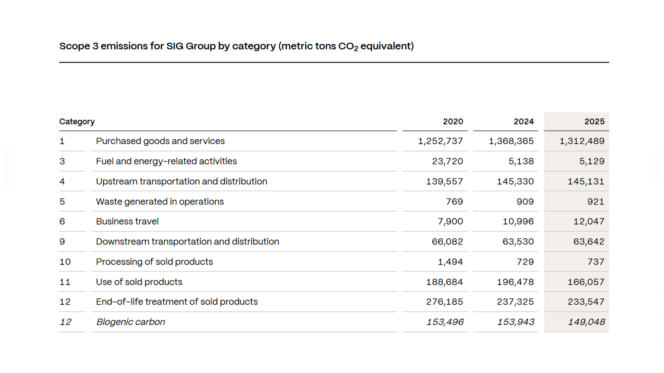Click 'Downstream transportation and distribution' label

pyautogui.click(x=188, y=242)
